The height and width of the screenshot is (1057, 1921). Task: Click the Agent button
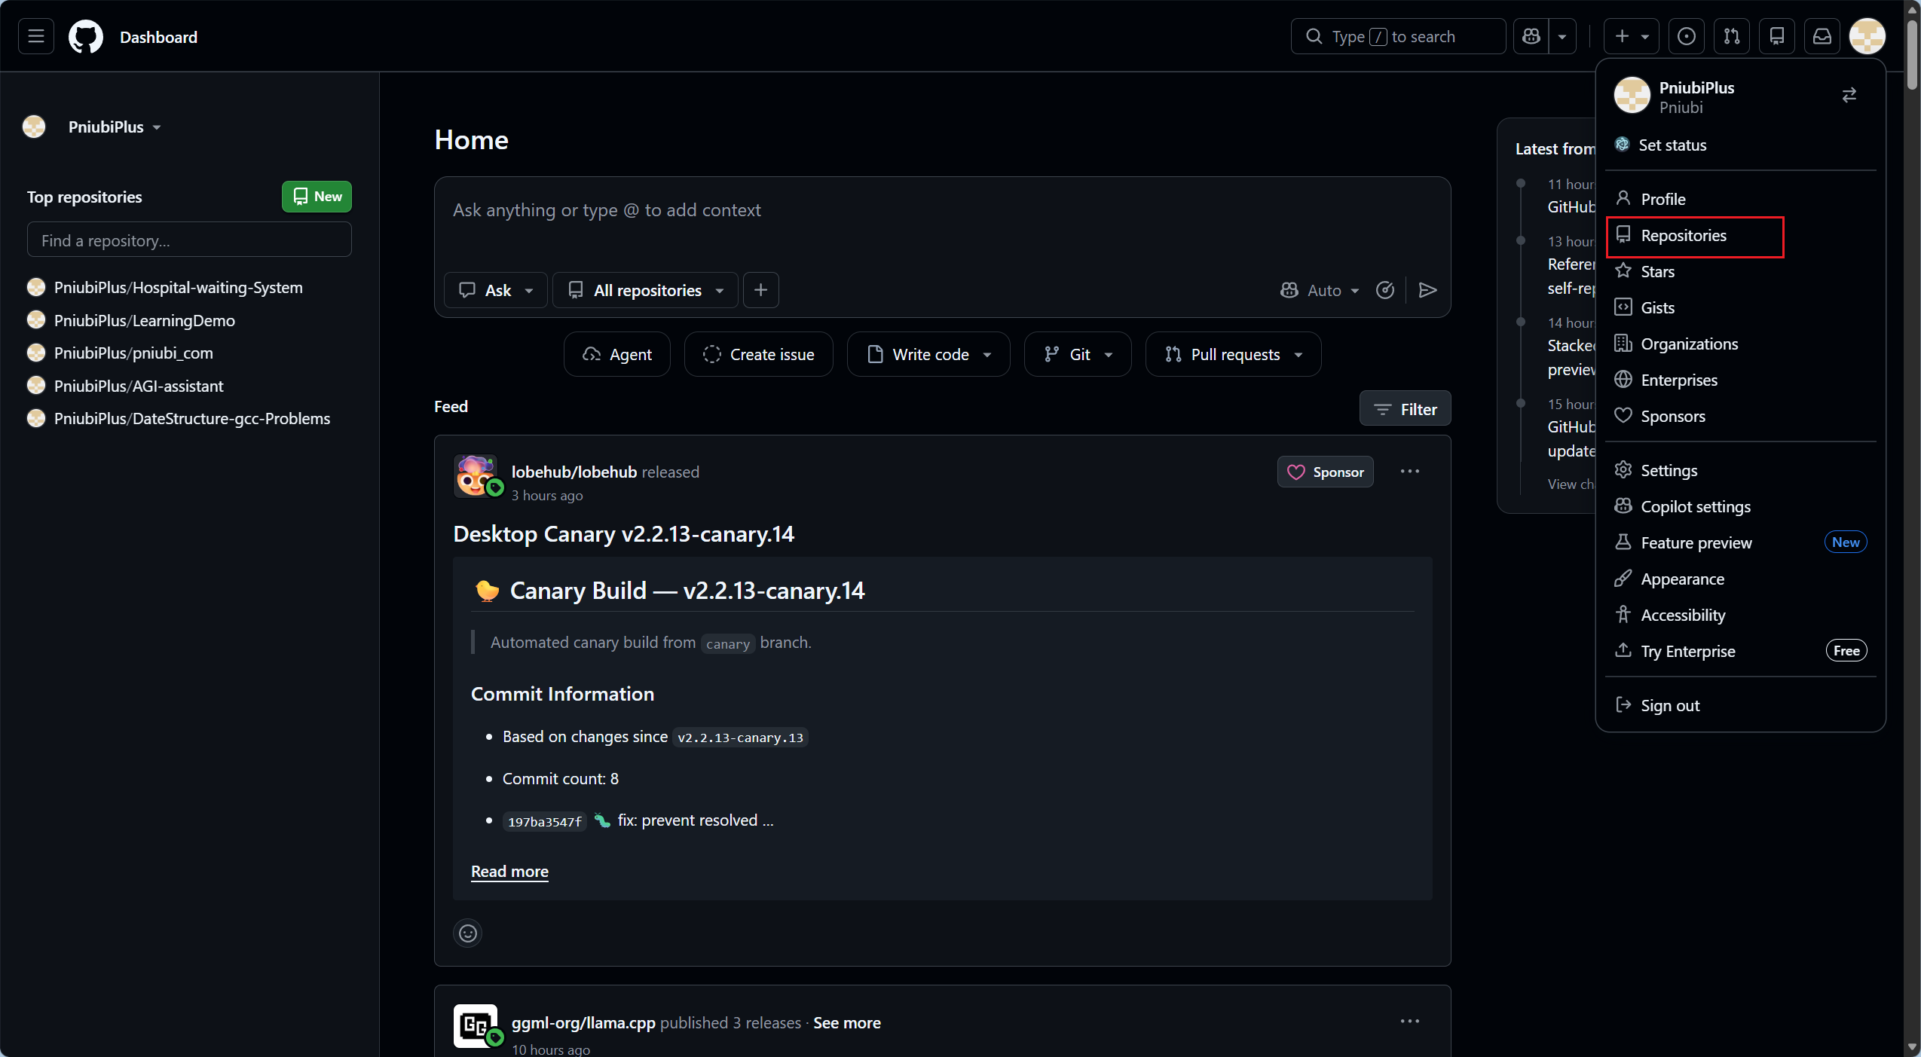click(x=617, y=354)
